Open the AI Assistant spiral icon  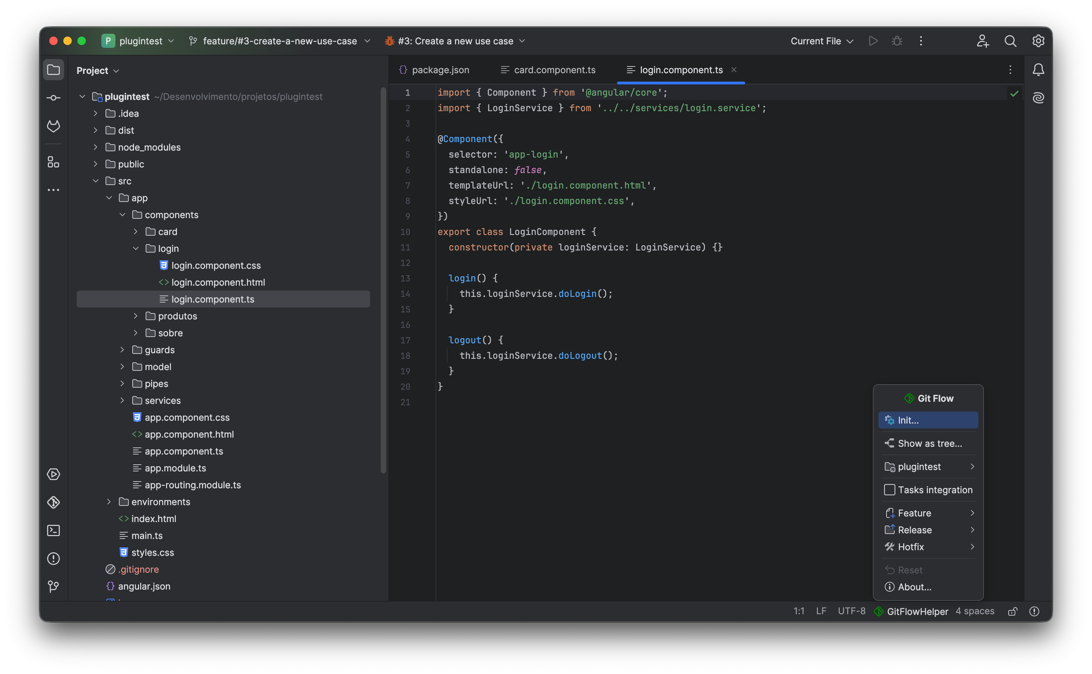click(x=1038, y=98)
